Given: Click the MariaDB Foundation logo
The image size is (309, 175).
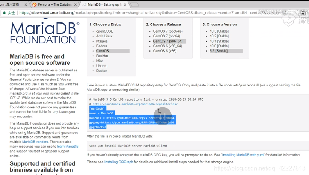Looking at the screenshot, I should [45, 31].
